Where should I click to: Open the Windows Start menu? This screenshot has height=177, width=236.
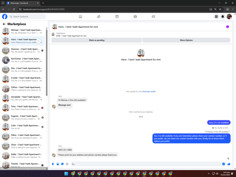coord(66,174)
